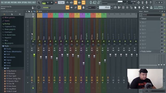
Task: Toggle the Edison effect slot on/off knob
Action: (162, 19)
